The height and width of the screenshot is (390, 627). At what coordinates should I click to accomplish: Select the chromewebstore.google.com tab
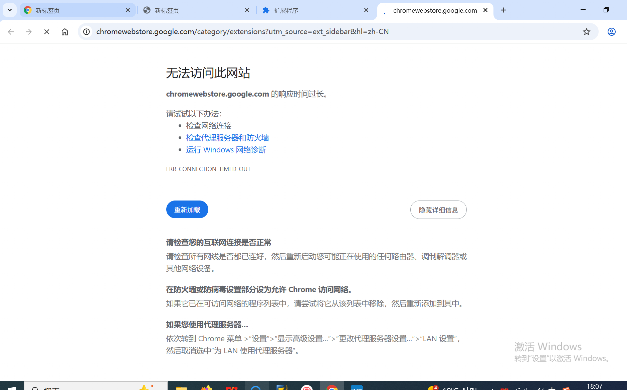coord(435,10)
